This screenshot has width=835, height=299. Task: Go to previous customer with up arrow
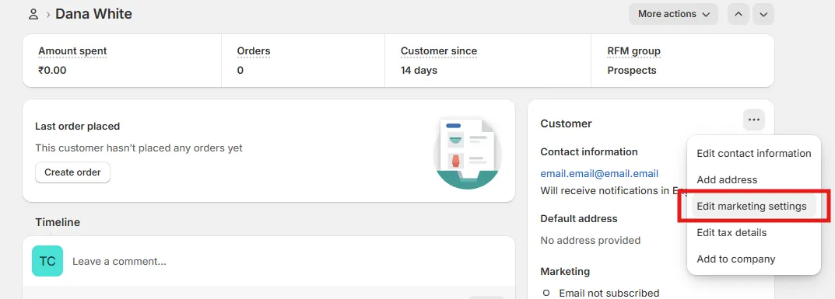(738, 14)
